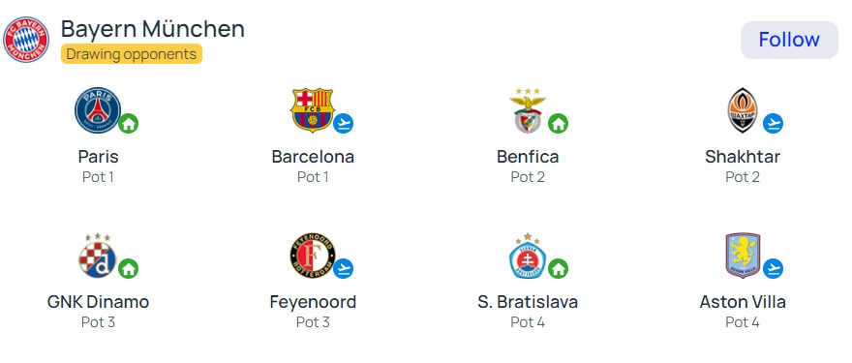
Task: Click the Feyenoord team name
Action: point(313,302)
